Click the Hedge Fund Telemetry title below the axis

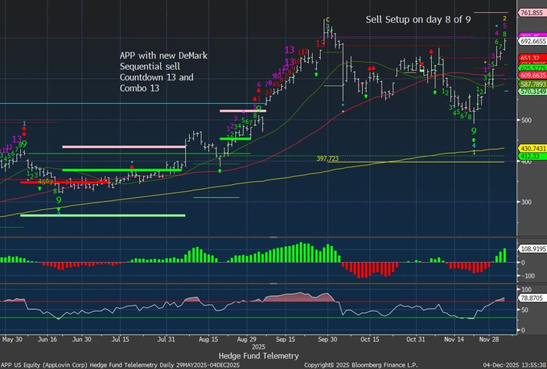click(259, 356)
